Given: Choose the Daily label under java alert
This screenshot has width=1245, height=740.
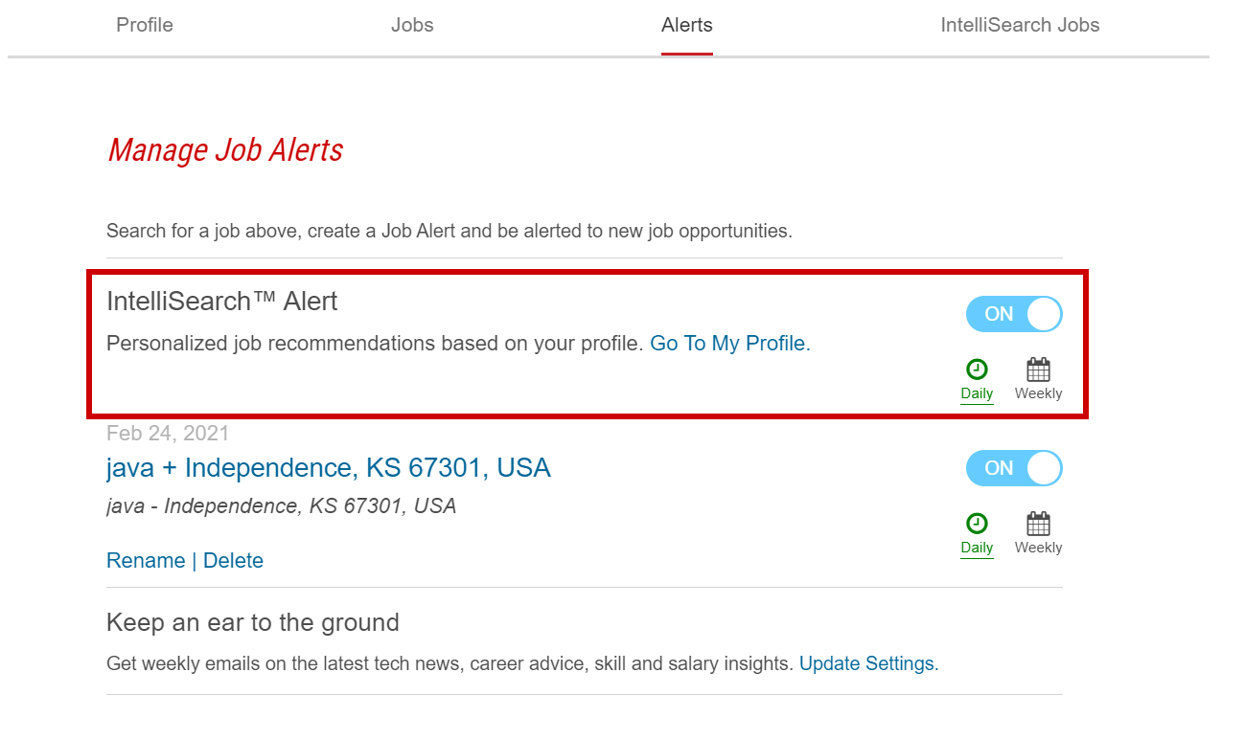Looking at the screenshot, I should (x=977, y=548).
